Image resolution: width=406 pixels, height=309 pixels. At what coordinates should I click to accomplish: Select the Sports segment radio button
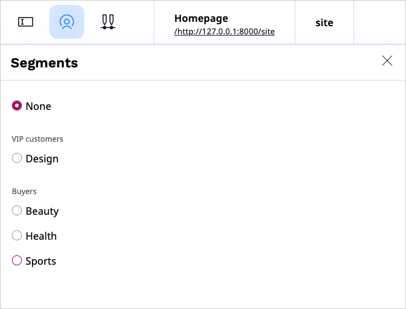coord(17,260)
